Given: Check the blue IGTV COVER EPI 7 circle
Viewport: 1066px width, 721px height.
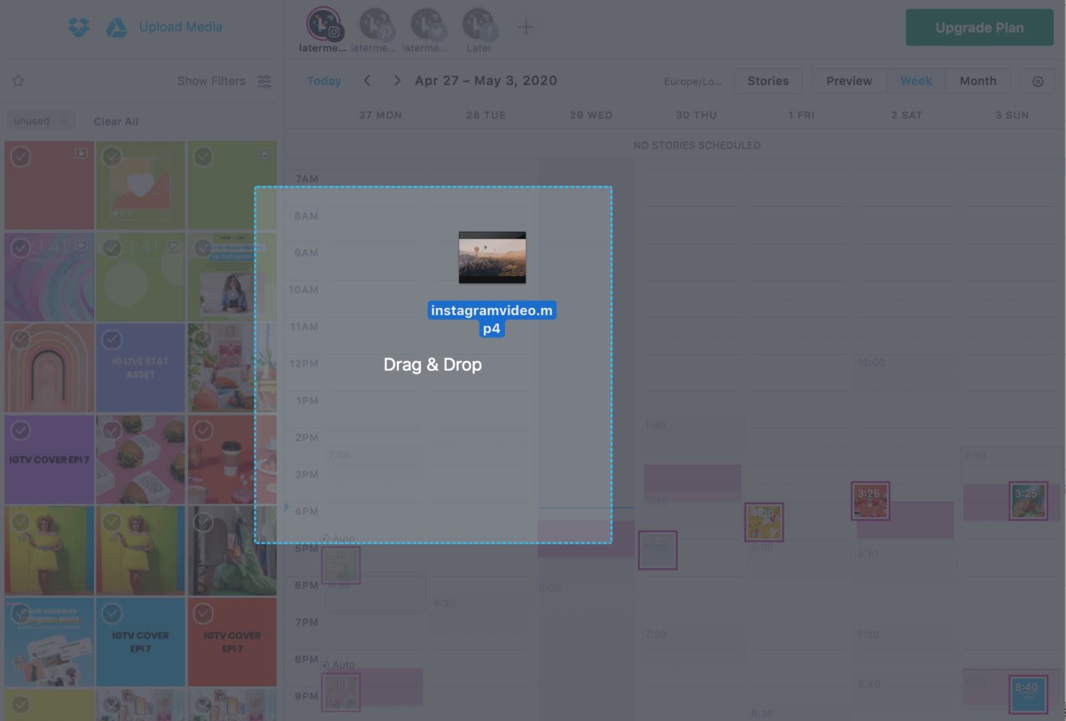Looking at the screenshot, I should (x=112, y=613).
